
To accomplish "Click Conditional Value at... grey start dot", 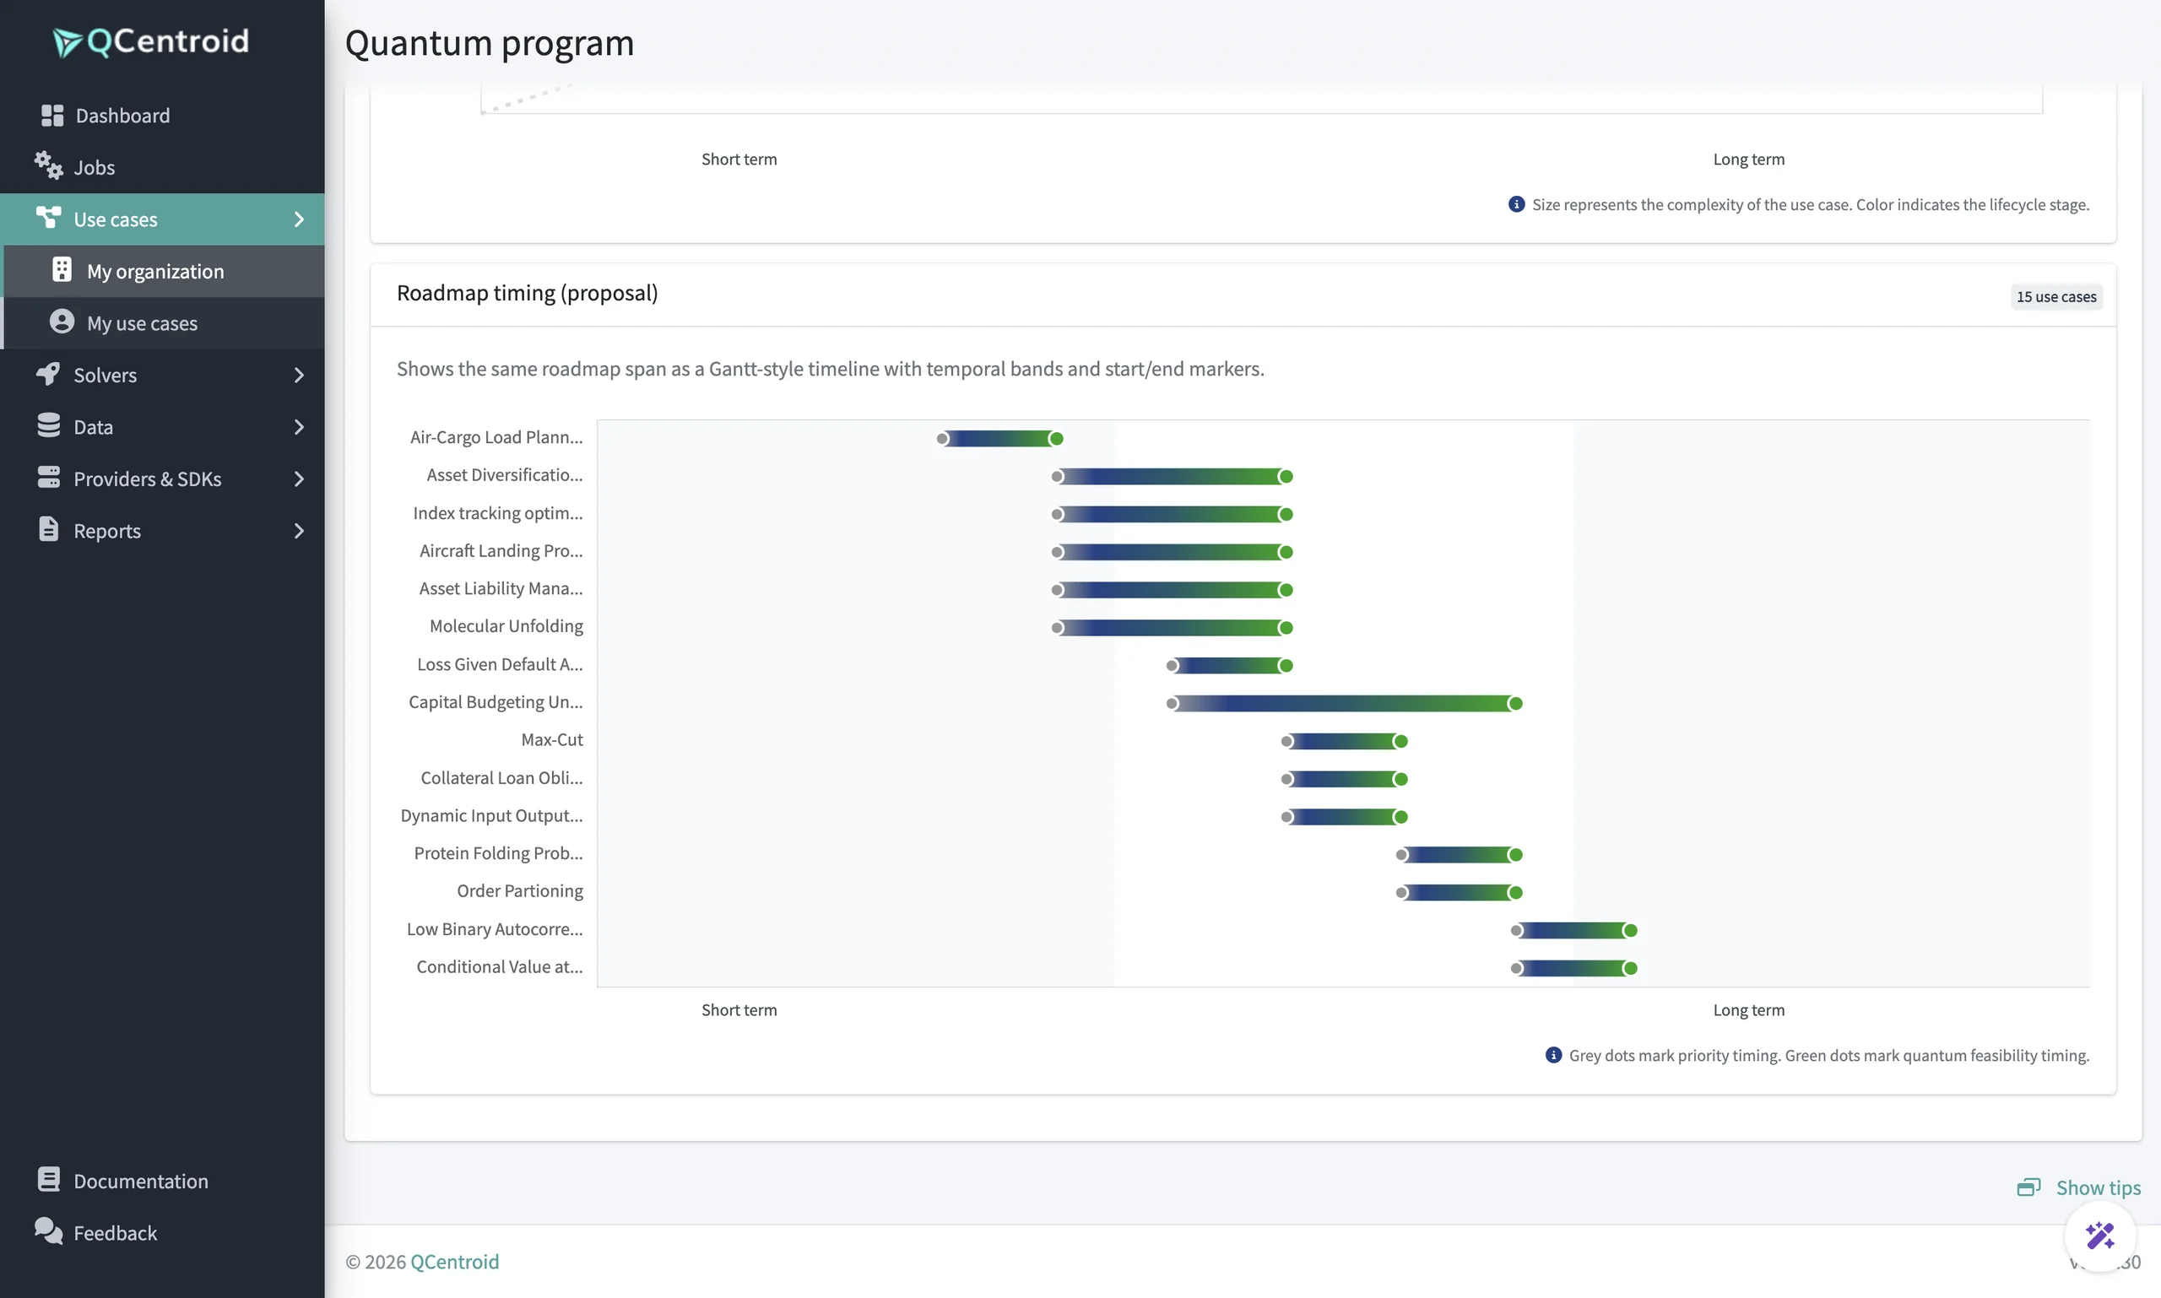I will 1517,968.
